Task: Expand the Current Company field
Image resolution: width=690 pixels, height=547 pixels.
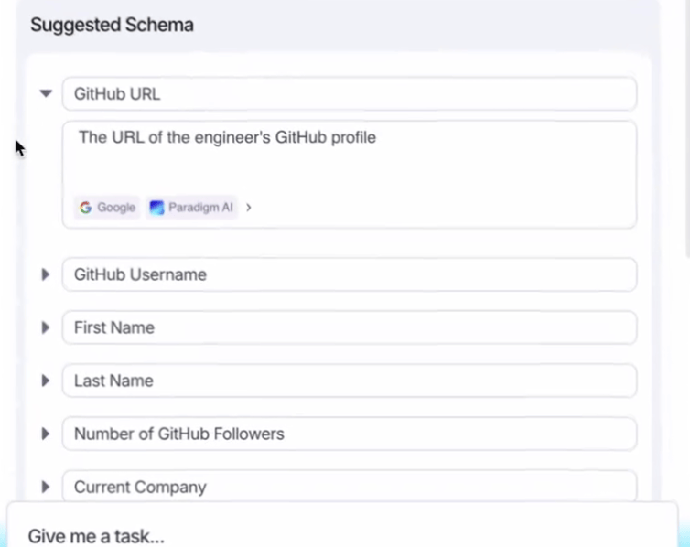Action: [45, 487]
